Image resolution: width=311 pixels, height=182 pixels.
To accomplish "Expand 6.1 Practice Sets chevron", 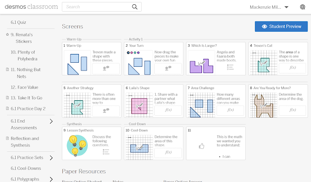I will tap(51, 158).
